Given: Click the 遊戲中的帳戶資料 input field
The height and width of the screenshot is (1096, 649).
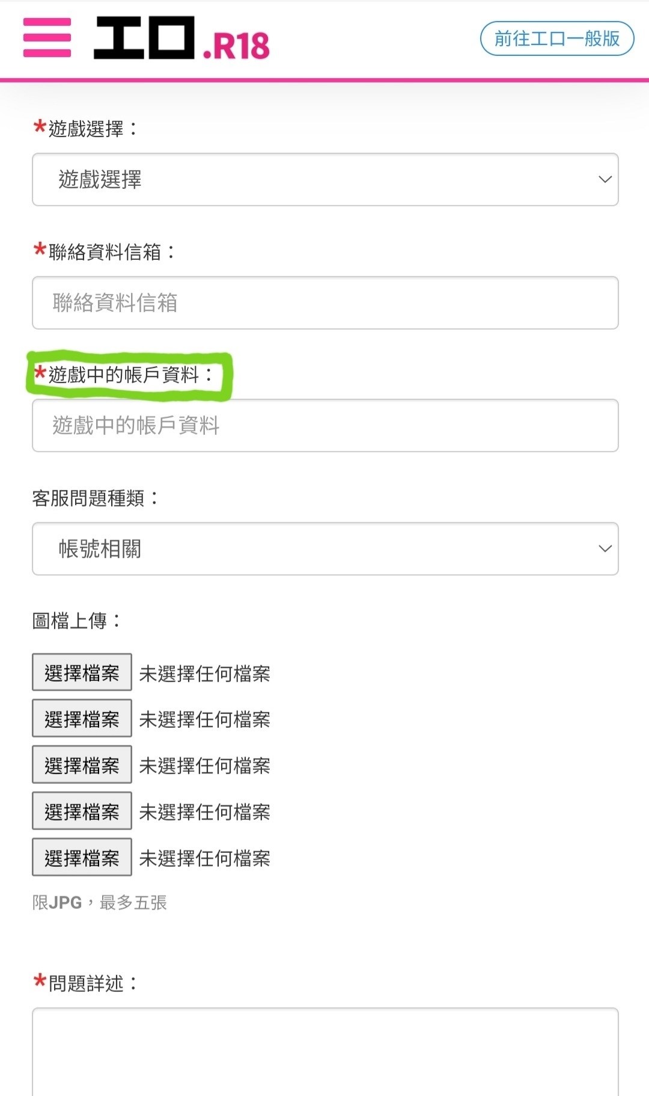Looking at the screenshot, I should (324, 425).
